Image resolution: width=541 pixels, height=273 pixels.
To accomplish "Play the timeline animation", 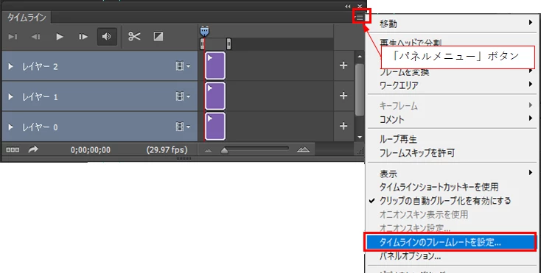I will [x=60, y=37].
